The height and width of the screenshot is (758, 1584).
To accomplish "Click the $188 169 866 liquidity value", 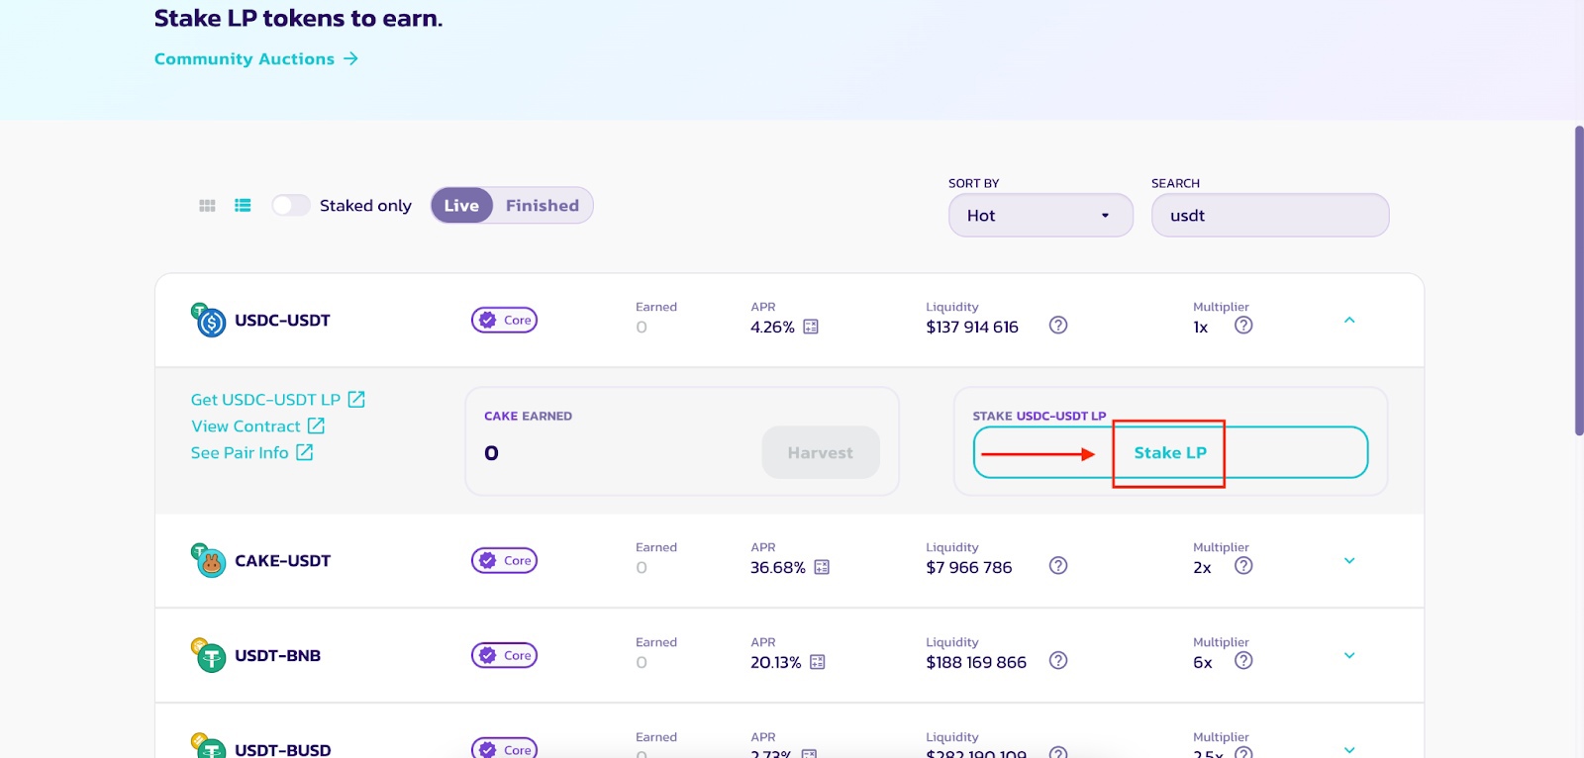I will [976, 663].
